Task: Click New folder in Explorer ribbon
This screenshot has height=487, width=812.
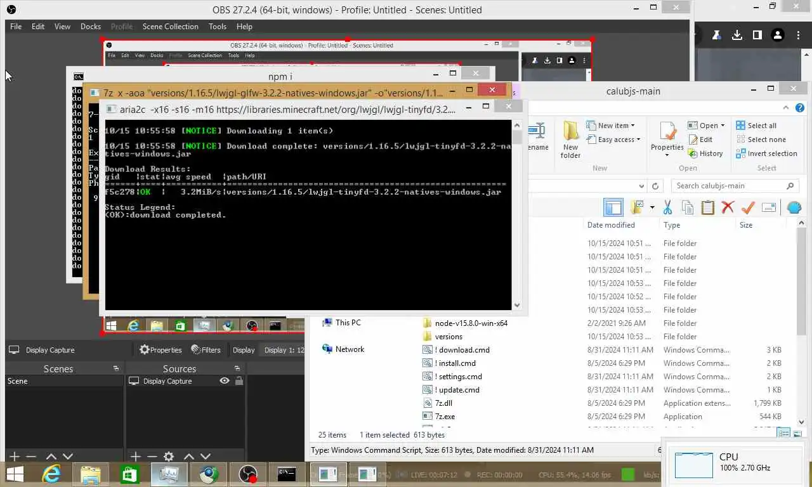Action: [570, 140]
